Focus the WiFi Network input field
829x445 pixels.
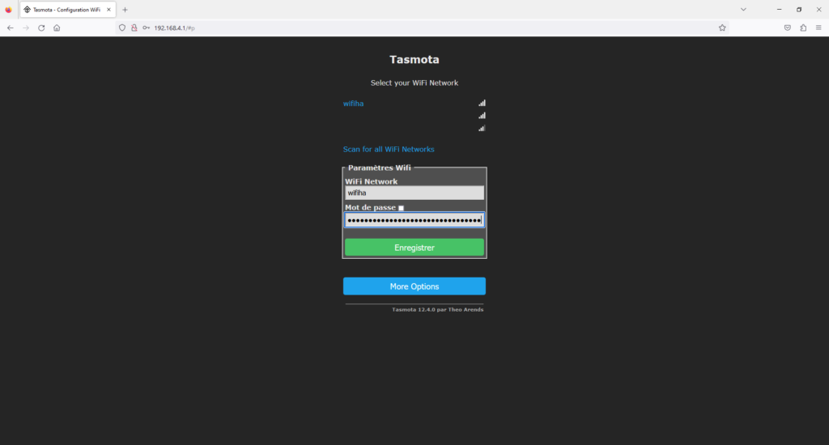click(x=414, y=193)
